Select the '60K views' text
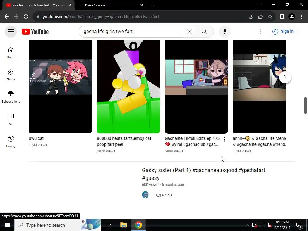 (150, 185)
